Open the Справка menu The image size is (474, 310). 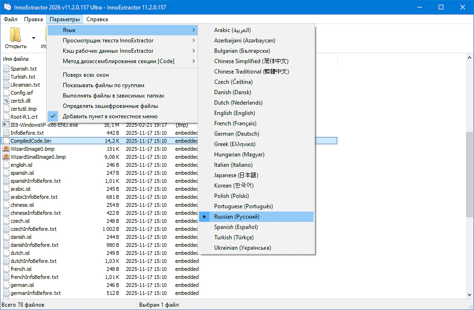(97, 19)
